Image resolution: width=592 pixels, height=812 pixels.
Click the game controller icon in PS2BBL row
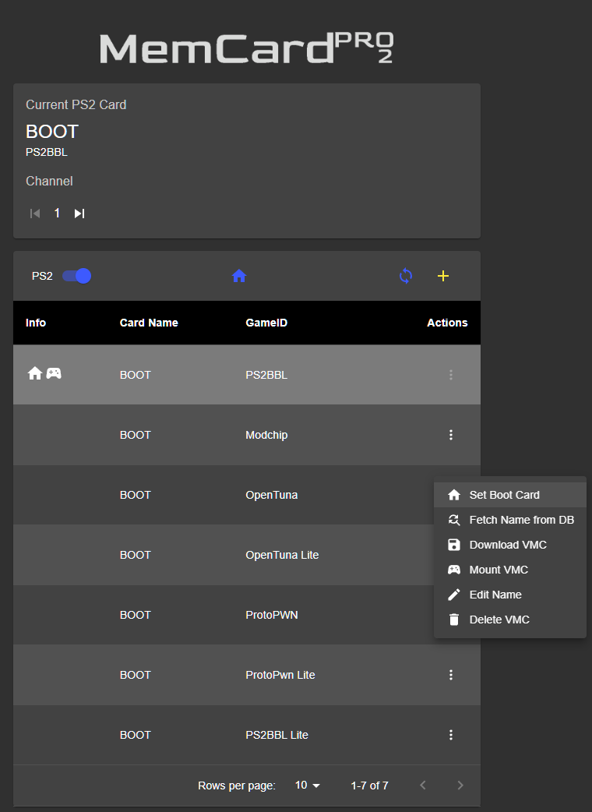coord(54,373)
